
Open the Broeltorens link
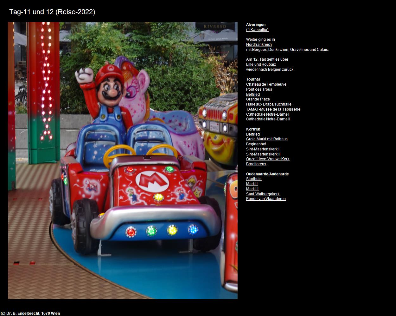tap(256, 164)
